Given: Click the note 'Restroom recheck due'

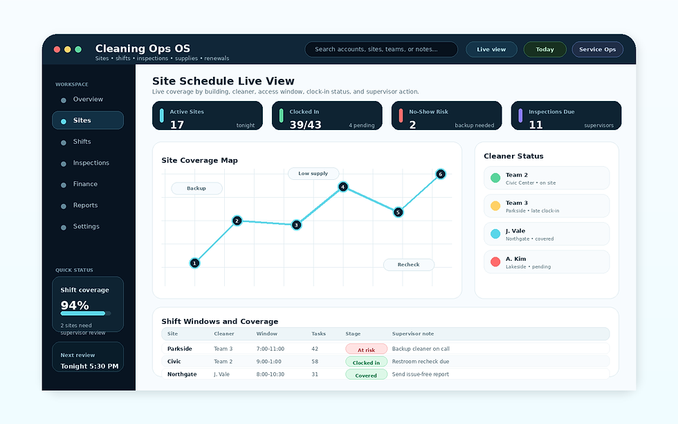Looking at the screenshot, I should [421, 361].
